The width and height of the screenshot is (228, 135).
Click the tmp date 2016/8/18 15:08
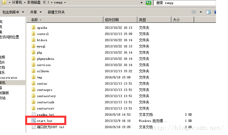(x=118, y=77)
